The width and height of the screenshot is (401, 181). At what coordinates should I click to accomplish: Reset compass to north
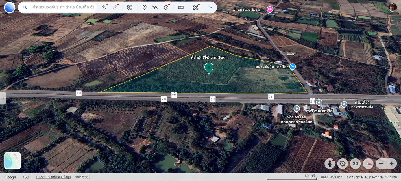[368, 163]
